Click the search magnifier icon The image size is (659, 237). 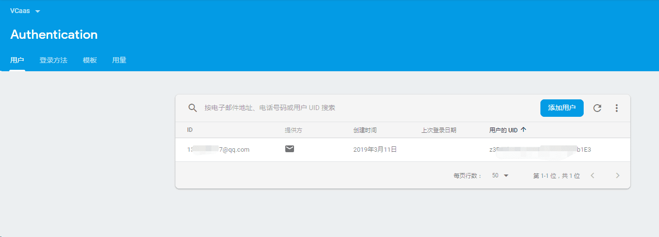(192, 108)
